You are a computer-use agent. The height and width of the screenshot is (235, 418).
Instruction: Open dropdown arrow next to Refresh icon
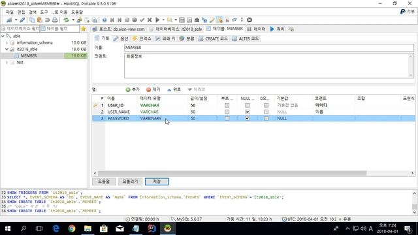[x=73, y=20]
